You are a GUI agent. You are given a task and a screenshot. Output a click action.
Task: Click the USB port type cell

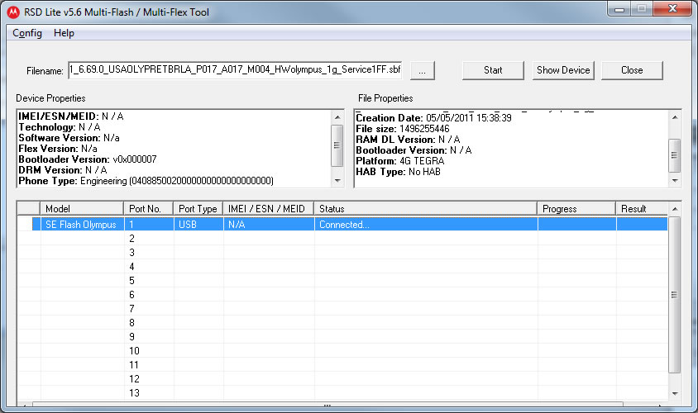coord(198,225)
